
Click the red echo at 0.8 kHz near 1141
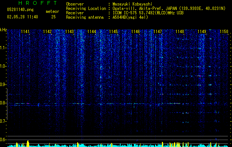(x=28, y=104)
